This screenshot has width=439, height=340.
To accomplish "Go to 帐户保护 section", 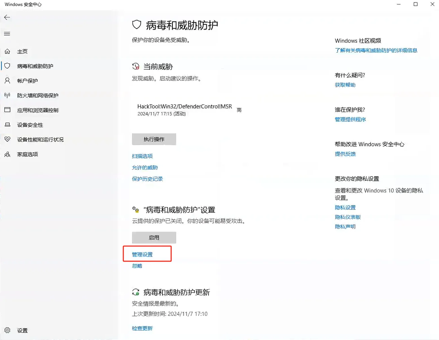I will tap(28, 81).
